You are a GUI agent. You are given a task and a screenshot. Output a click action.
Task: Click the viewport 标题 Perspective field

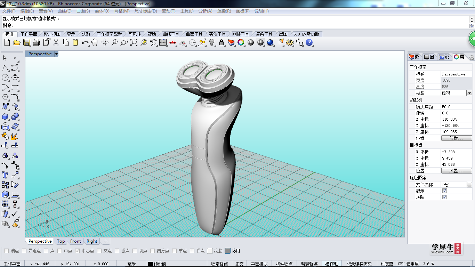click(x=457, y=74)
